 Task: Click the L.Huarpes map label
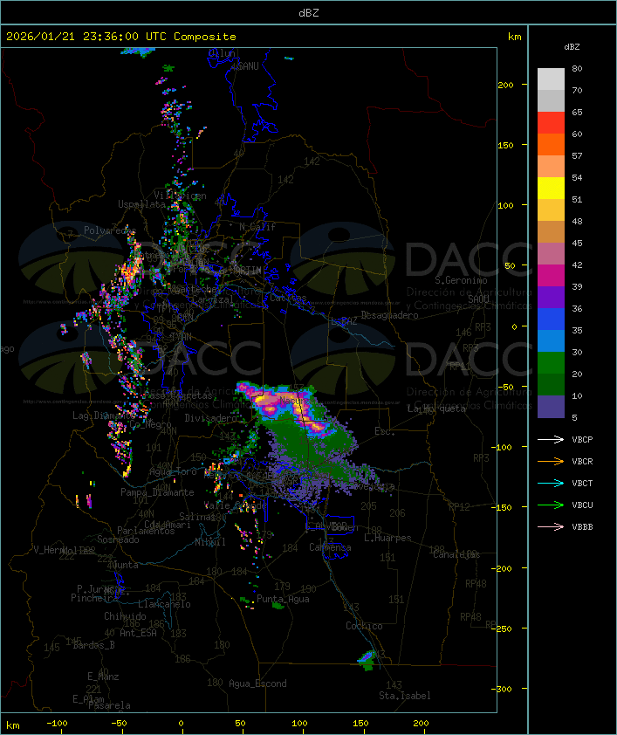point(387,538)
